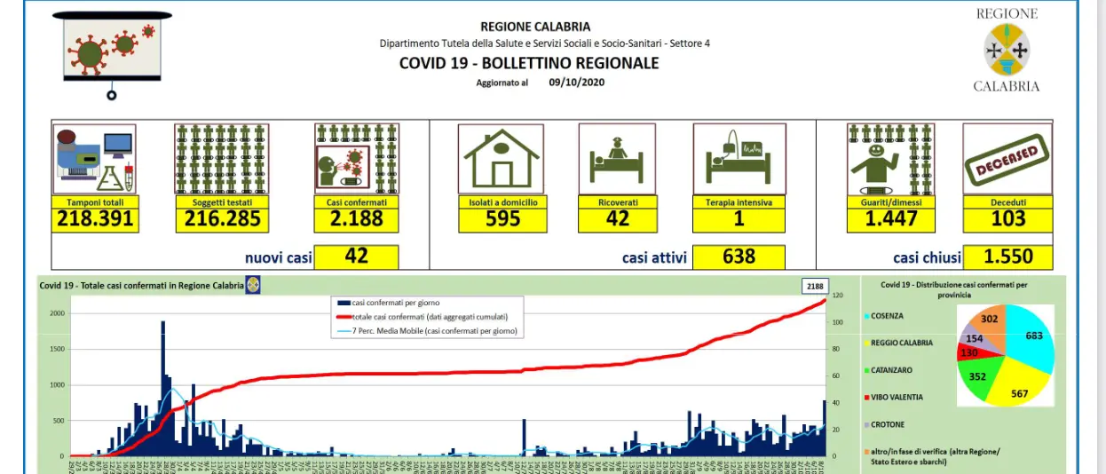Click the REGGIO CALABRIA legend entry
This screenshot has width=1106, height=474.
tap(898, 343)
